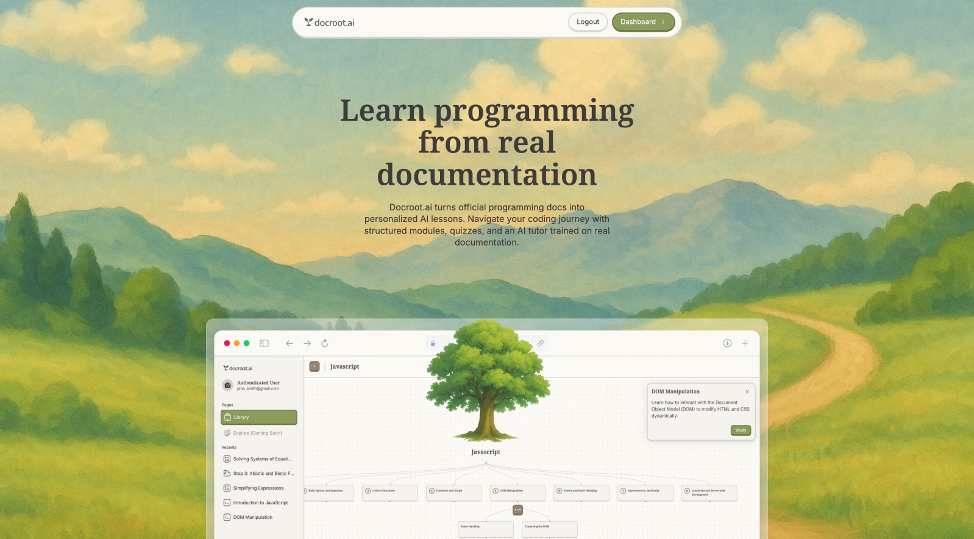Open recent Step 3: Abiotic and Biotic F...
Screen dimensions: 974x539
(259, 474)
